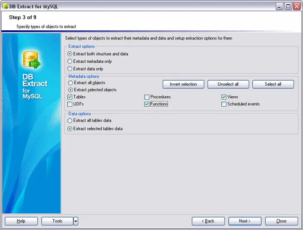Click the 'Select types of objects' instruction text
The image size is (303, 230).
(x=149, y=38)
